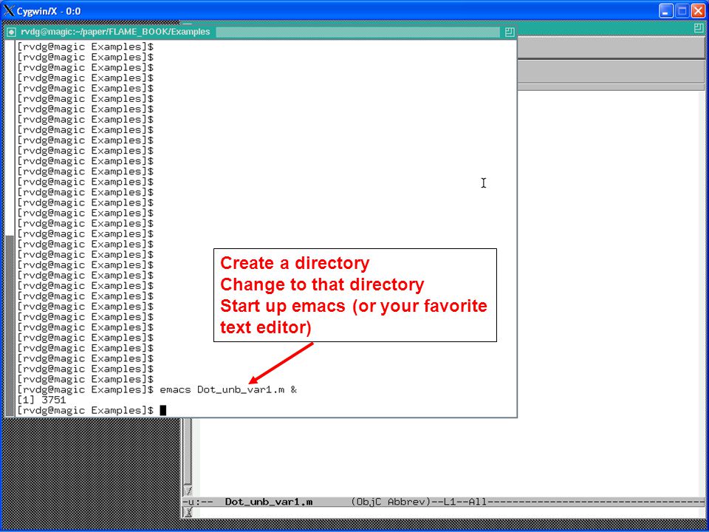Close the Cygwin/X window
The width and height of the screenshot is (709, 532).
(698, 11)
